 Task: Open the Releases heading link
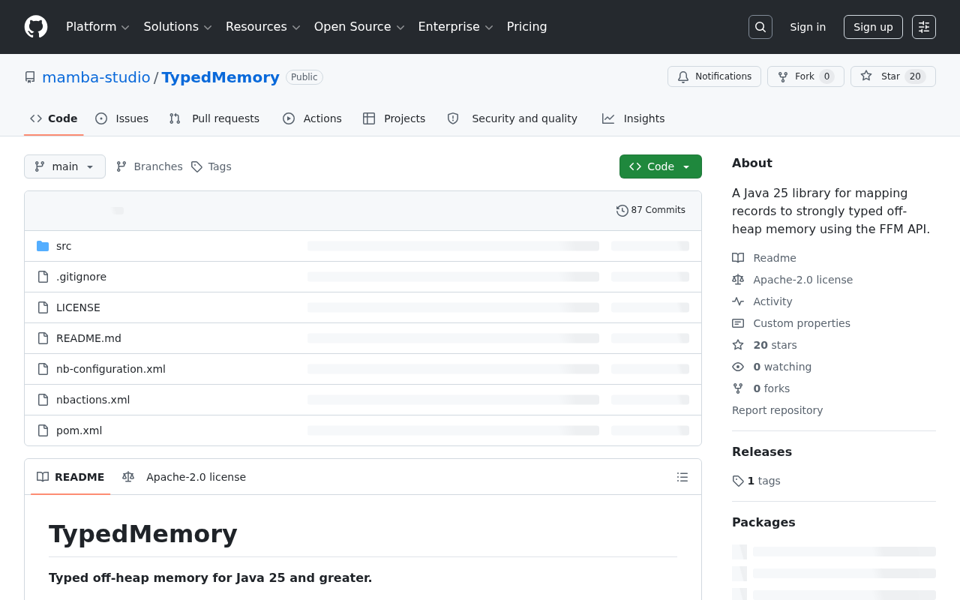pos(762,451)
